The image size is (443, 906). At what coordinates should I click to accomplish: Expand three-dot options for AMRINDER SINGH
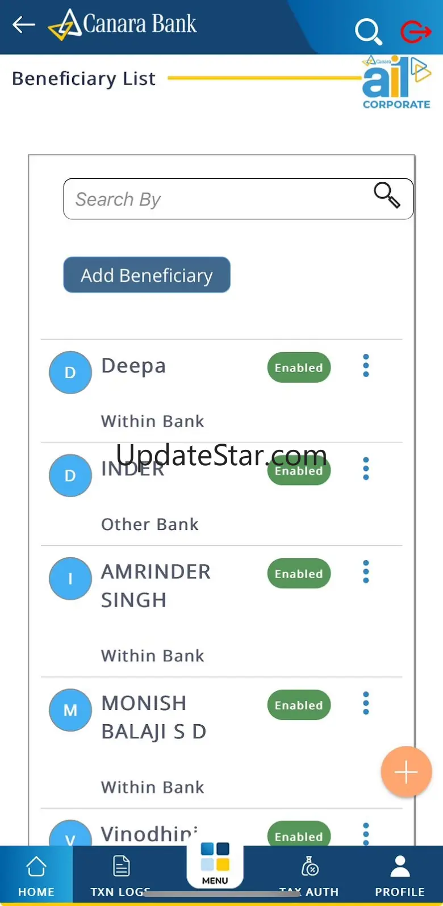click(366, 572)
